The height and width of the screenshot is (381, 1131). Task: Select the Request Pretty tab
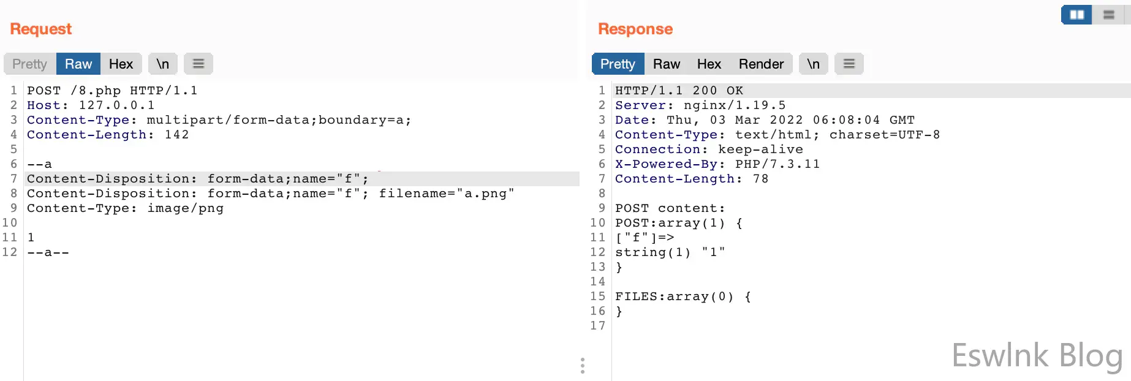(x=29, y=64)
